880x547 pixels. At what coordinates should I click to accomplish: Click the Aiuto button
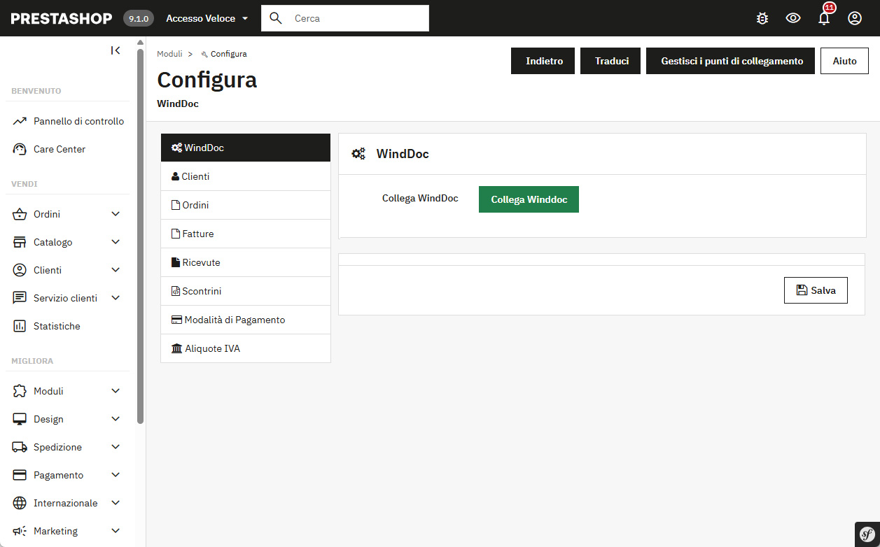point(844,61)
